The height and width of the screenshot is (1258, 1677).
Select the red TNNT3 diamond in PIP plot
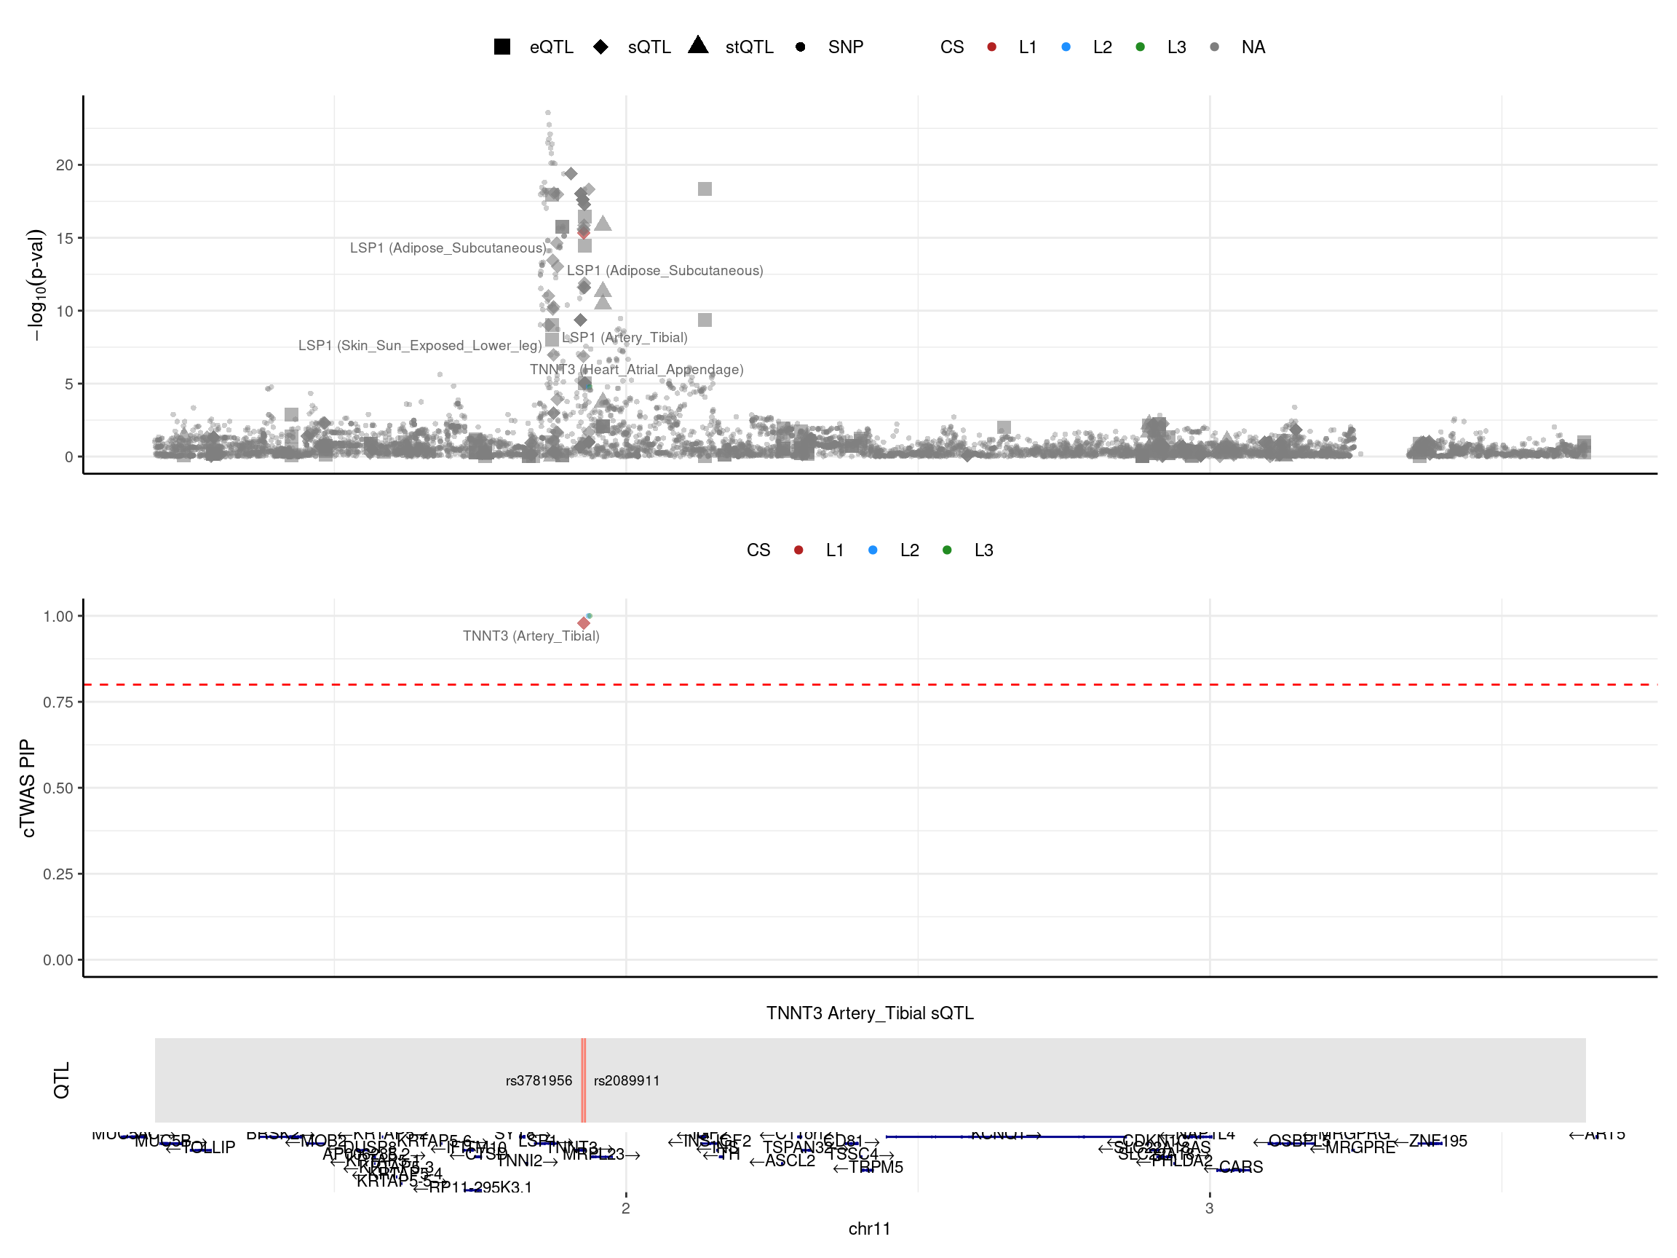click(x=583, y=623)
